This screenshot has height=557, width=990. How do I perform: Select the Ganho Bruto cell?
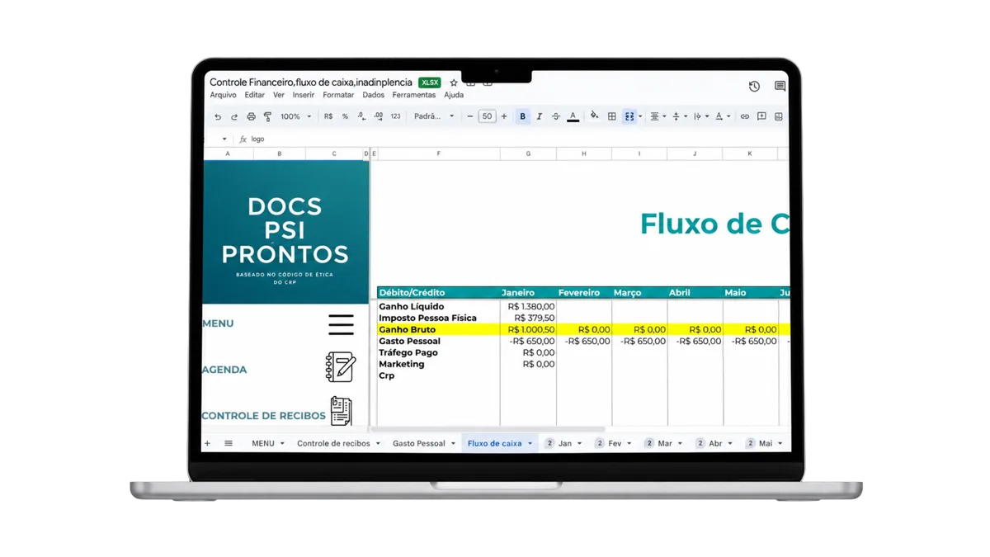(x=438, y=329)
